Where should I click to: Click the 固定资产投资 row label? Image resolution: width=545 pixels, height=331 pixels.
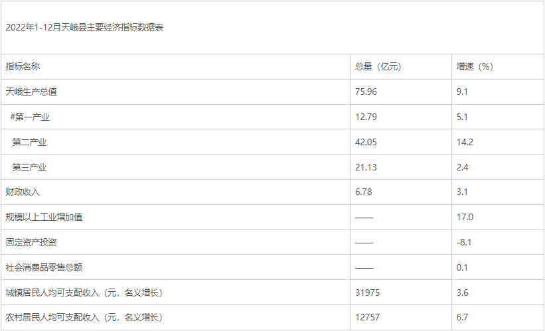pos(31,242)
